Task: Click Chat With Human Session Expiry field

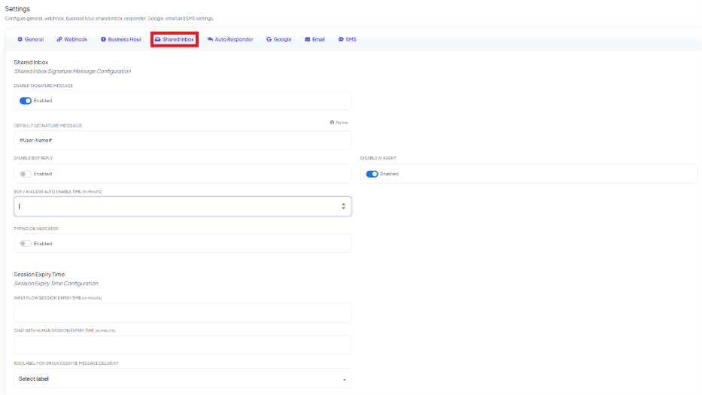Action: [x=183, y=345]
